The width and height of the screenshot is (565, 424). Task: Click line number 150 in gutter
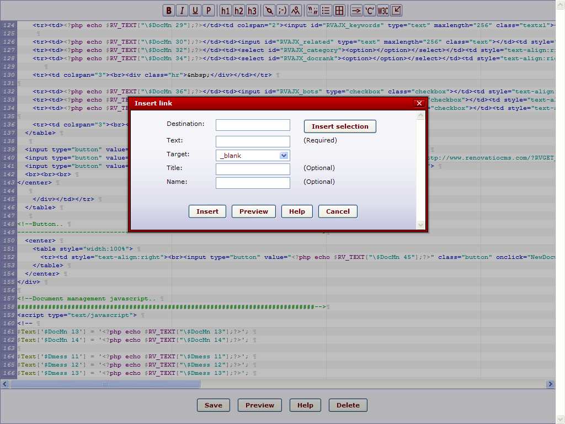(9, 241)
